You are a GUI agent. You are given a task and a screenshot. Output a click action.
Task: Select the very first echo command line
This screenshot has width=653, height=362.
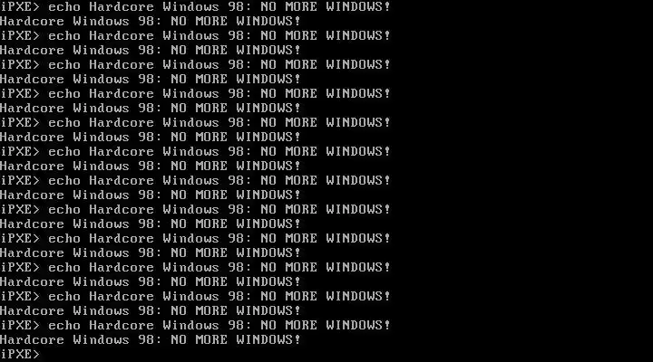pyautogui.click(x=195, y=6)
